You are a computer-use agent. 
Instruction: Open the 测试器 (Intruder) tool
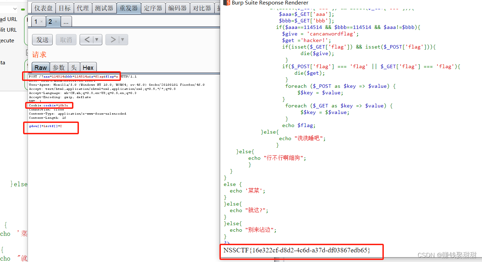click(104, 8)
